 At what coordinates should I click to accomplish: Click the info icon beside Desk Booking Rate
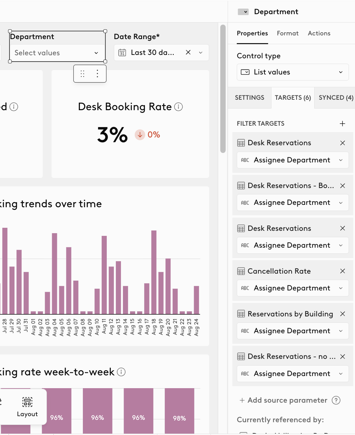(x=179, y=107)
